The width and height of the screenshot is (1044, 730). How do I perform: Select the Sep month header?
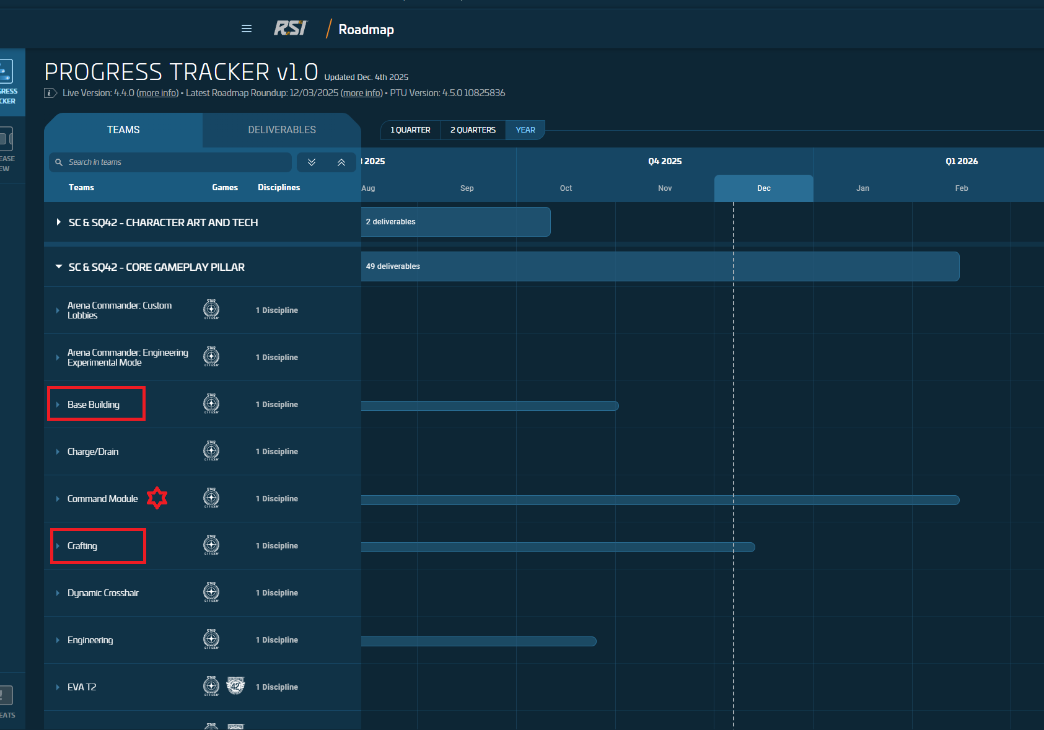(467, 188)
